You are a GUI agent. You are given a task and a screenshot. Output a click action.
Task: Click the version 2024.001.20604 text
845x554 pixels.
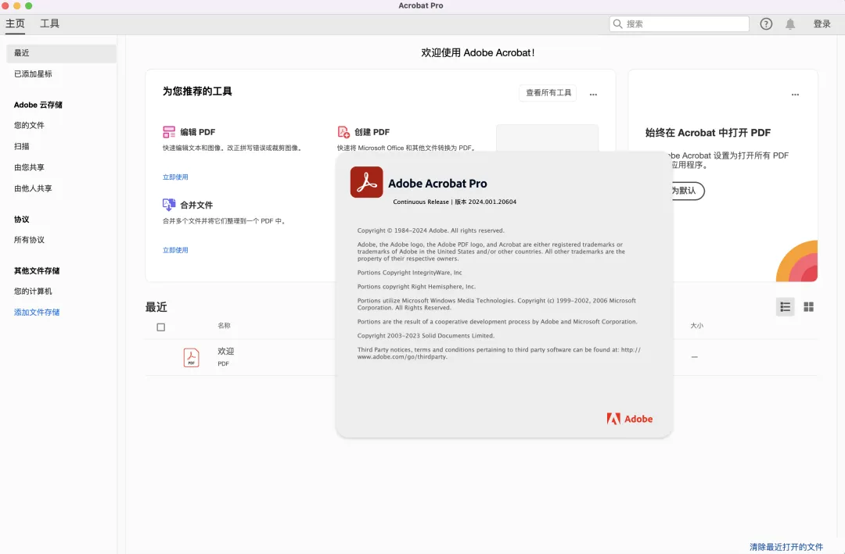(x=492, y=202)
